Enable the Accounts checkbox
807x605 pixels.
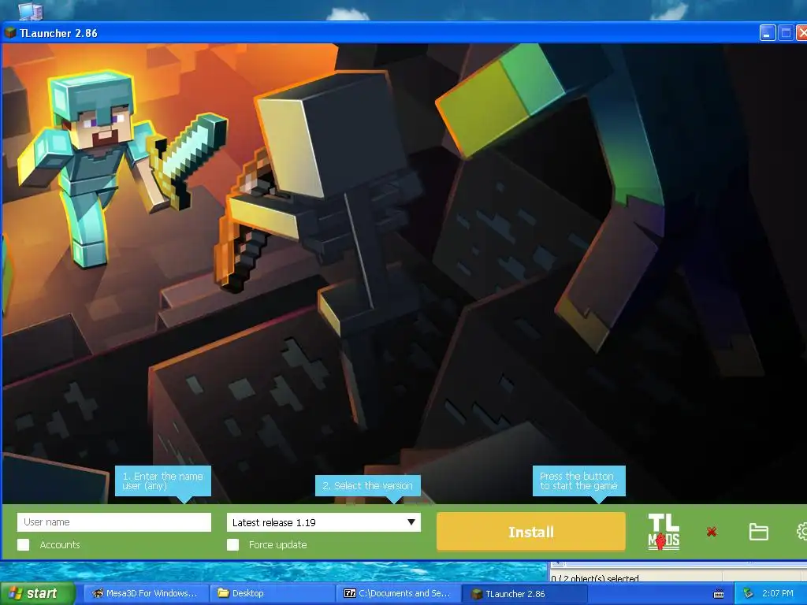(x=23, y=545)
